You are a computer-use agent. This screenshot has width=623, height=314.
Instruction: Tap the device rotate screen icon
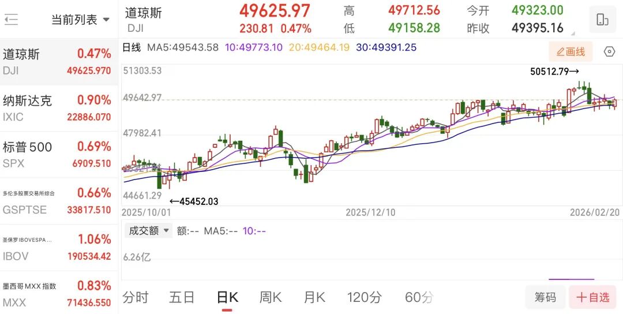click(602, 20)
